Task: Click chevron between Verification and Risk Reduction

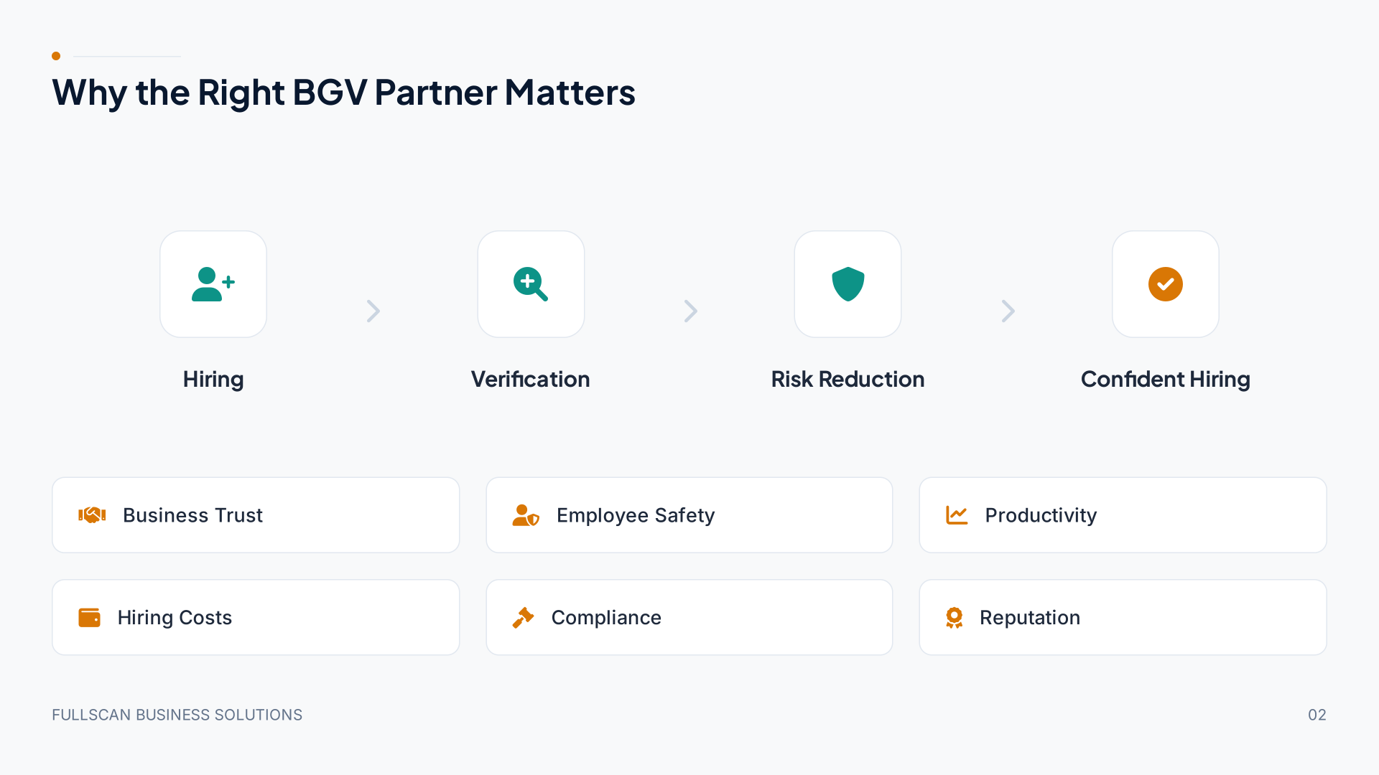Action: 690,311
